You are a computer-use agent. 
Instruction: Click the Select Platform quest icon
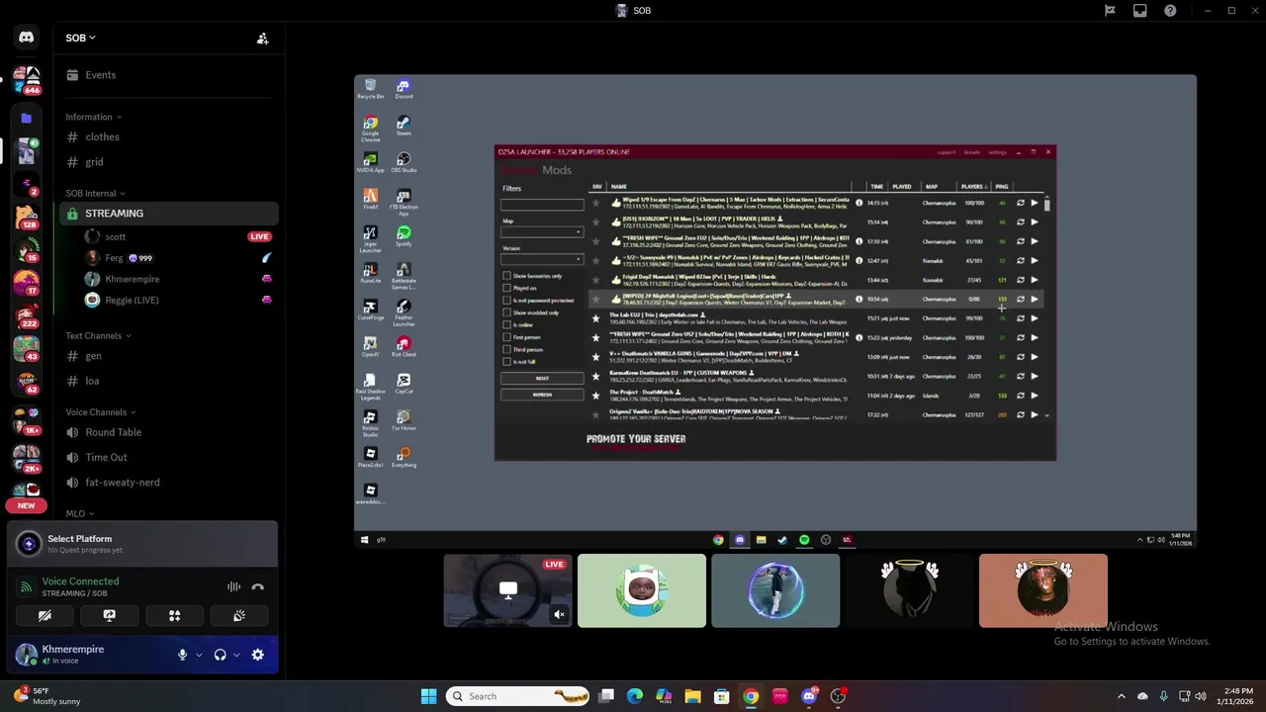coord(29,543)
